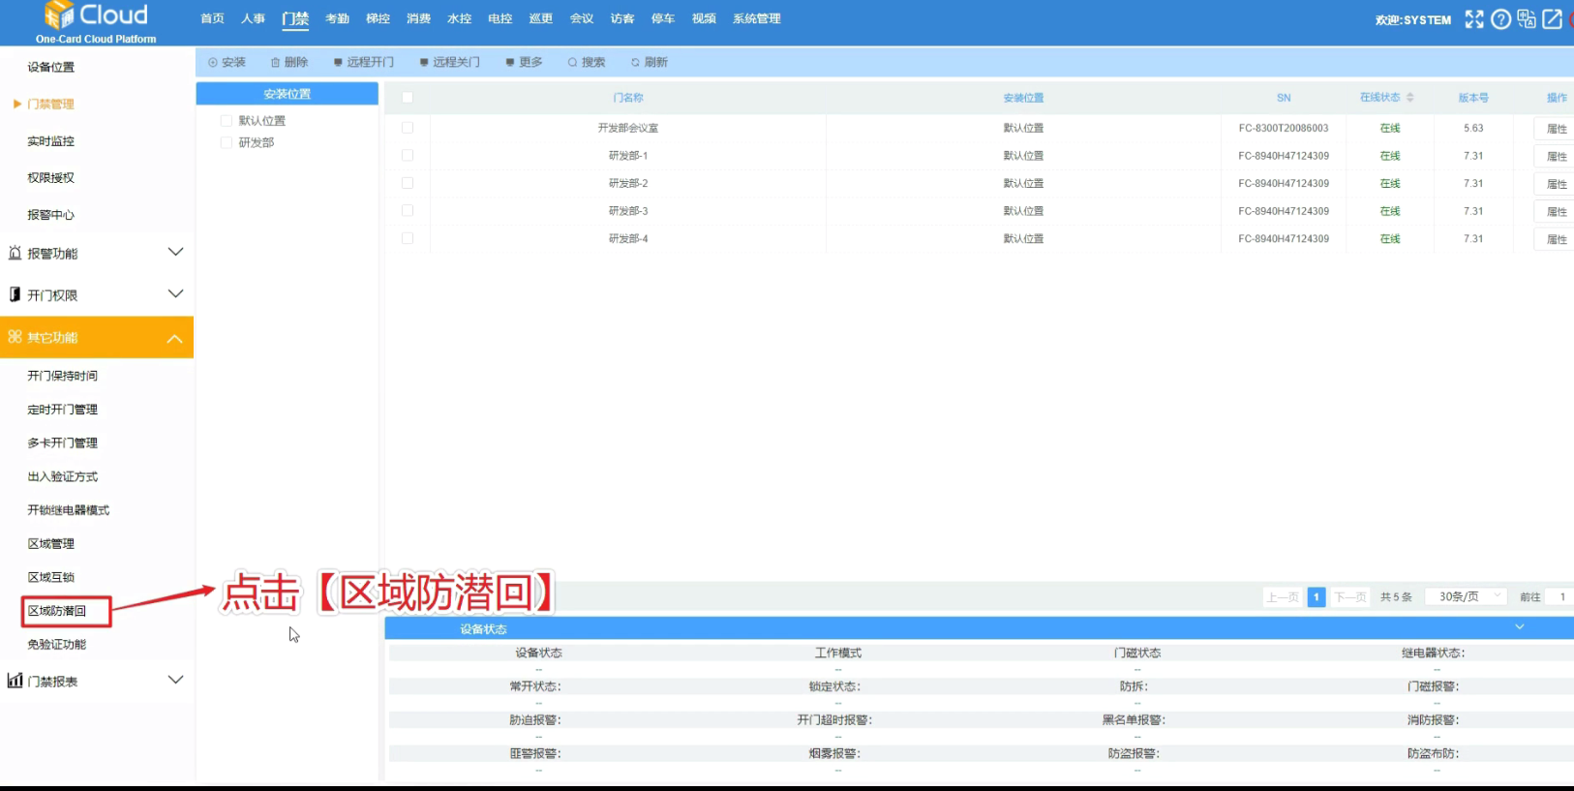
Task: Click the fullscreen expand icon in header
Action: (1473, 19)
